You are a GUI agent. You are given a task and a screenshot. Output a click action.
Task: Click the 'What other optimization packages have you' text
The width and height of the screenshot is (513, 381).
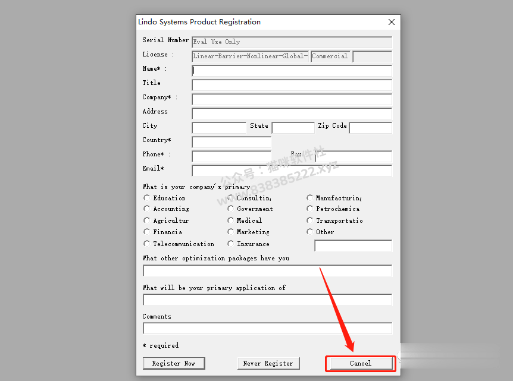216,259
